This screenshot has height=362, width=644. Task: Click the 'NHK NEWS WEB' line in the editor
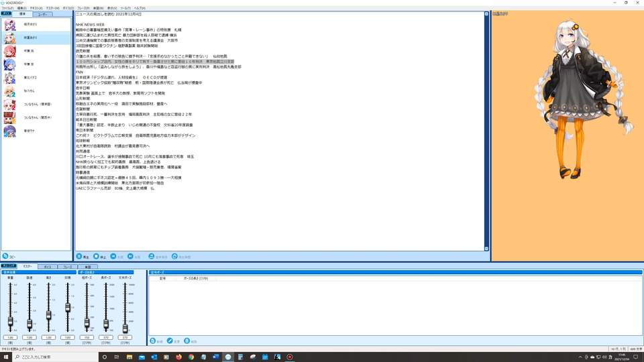[x=90, y=25]
